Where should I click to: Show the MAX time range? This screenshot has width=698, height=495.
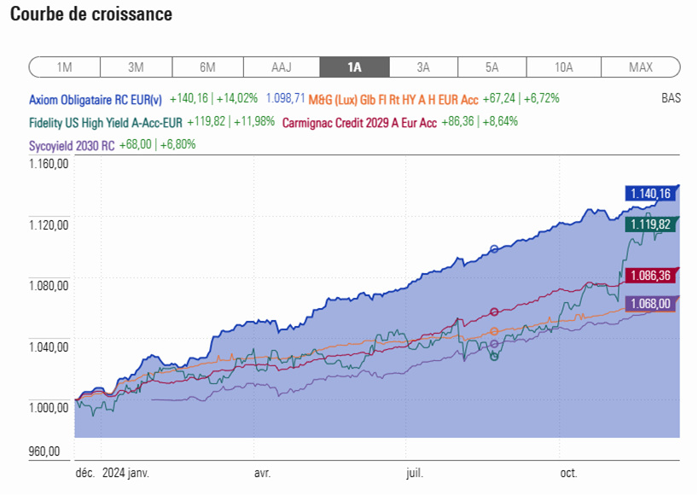click(x=640, y=67)
